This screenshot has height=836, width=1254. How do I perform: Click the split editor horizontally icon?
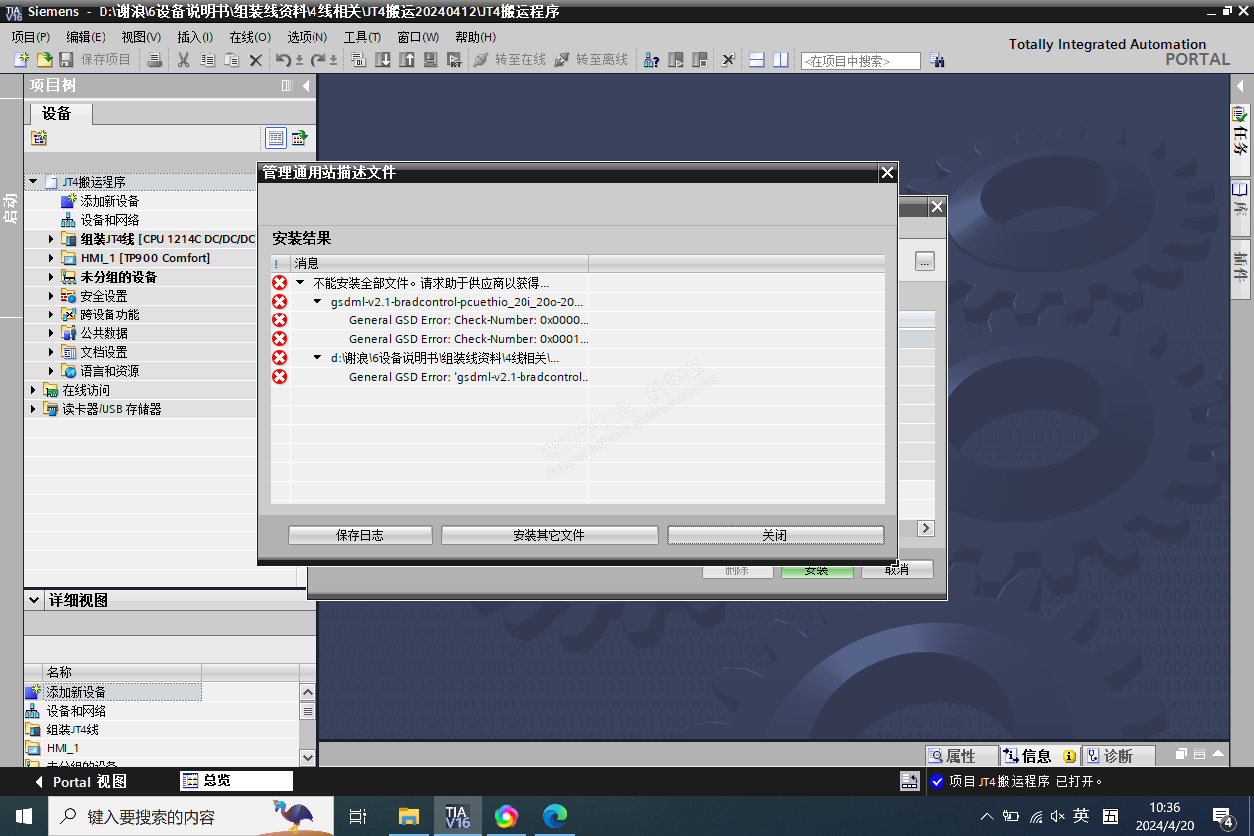click(756, 59)
